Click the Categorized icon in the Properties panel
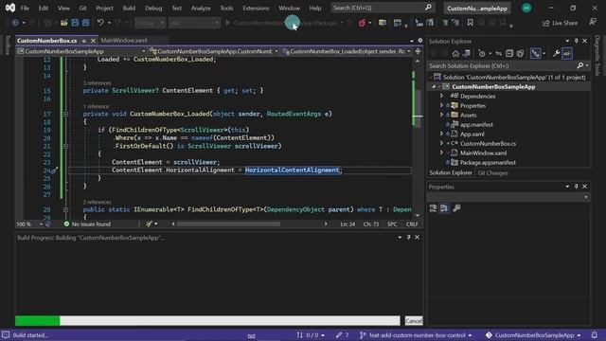The height and width of the screenshot is (341, 606). 434,208
